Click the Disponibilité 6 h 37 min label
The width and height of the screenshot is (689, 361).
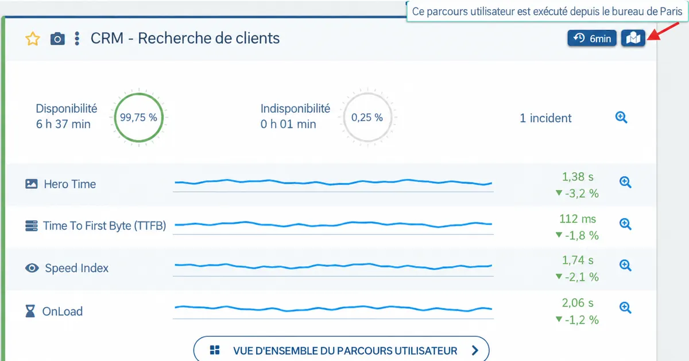tap(67, 116)
